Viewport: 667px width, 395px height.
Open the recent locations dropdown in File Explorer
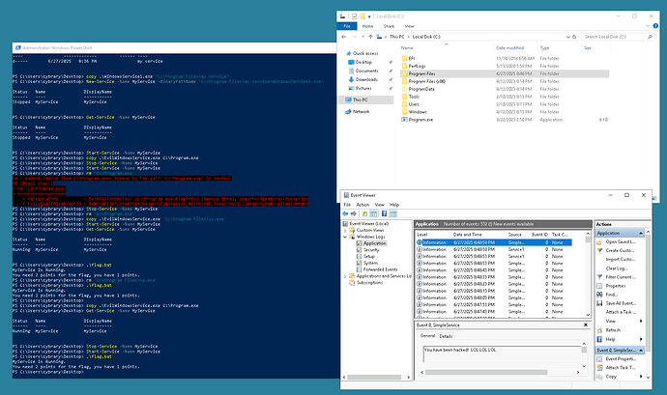(362, 37)
